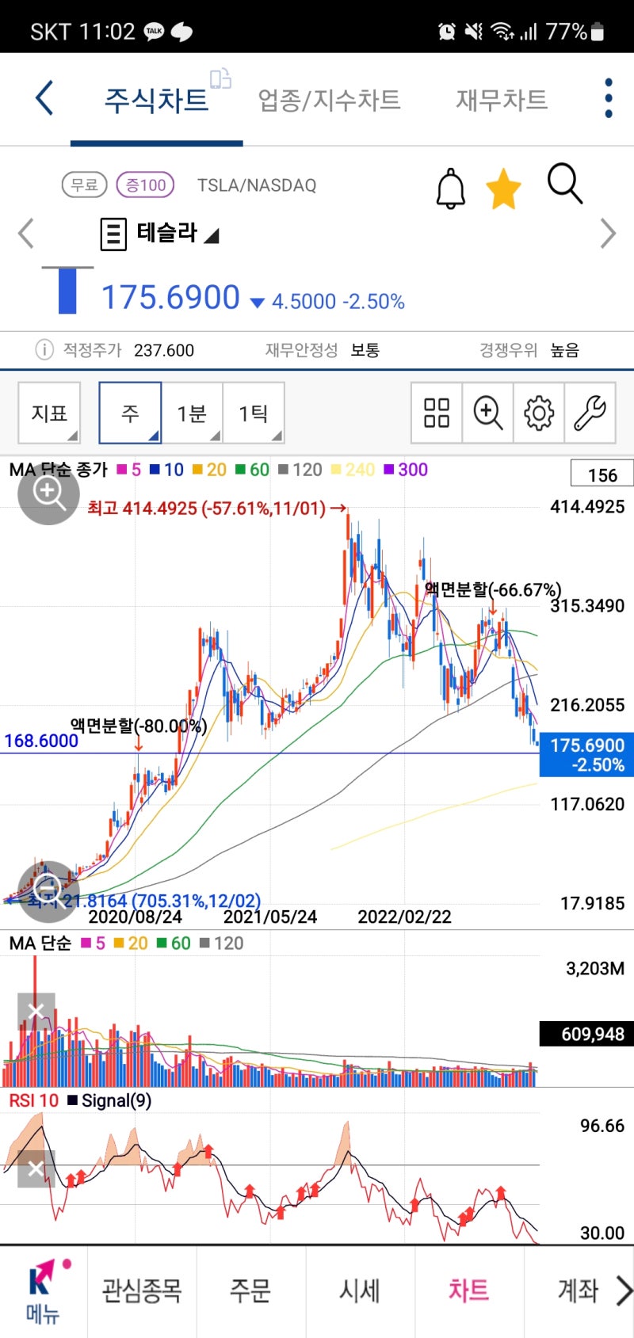Edit the 156 candle count box
Image resolution: width=634 pixels, height=1338 pixels.
click(602, 475)
